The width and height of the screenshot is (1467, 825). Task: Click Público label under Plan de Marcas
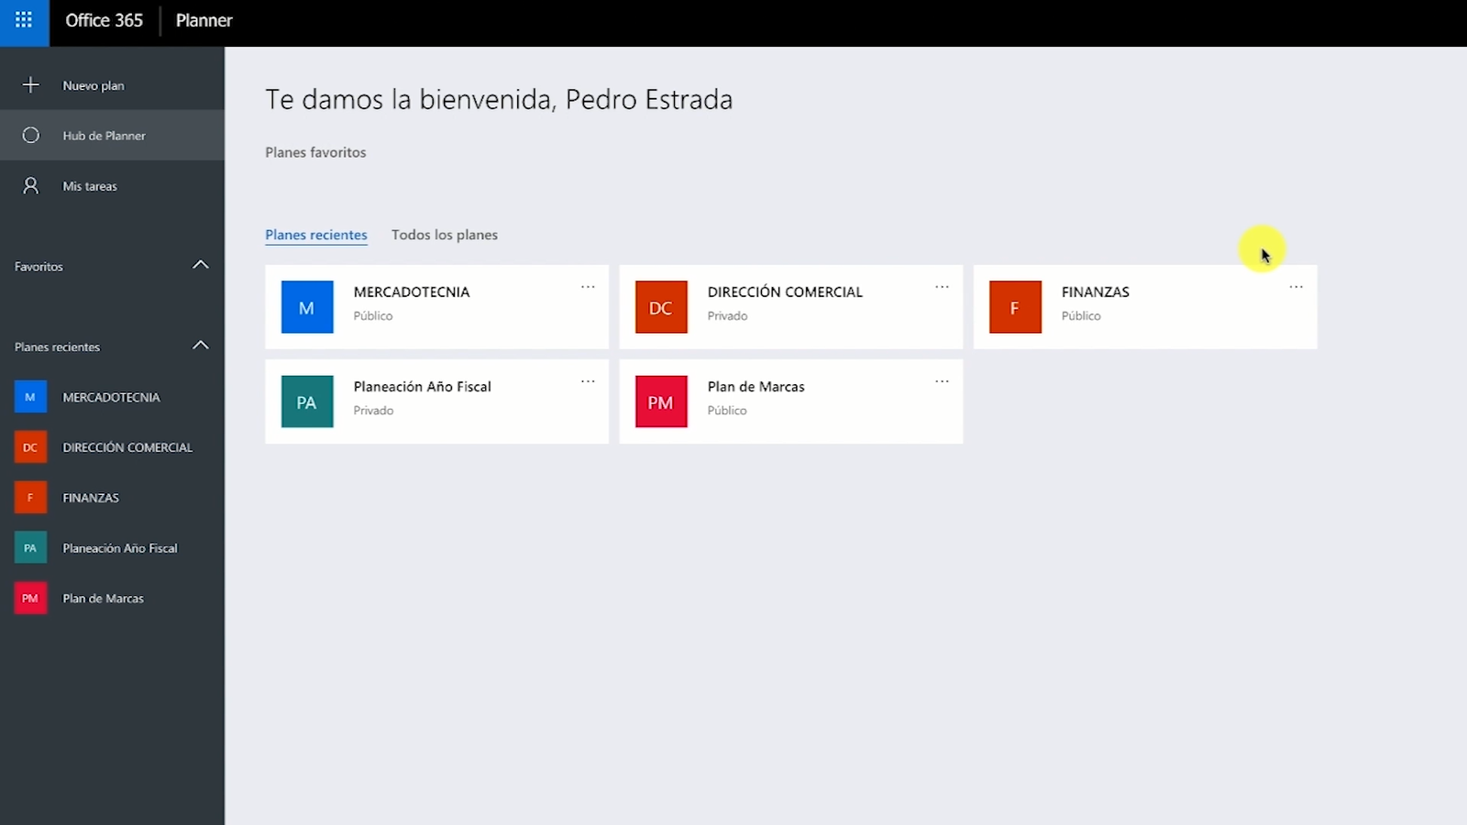(x=727, y=410)
